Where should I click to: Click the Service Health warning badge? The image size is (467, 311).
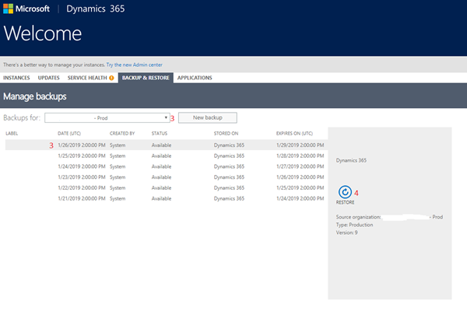[x=111, y=78]
